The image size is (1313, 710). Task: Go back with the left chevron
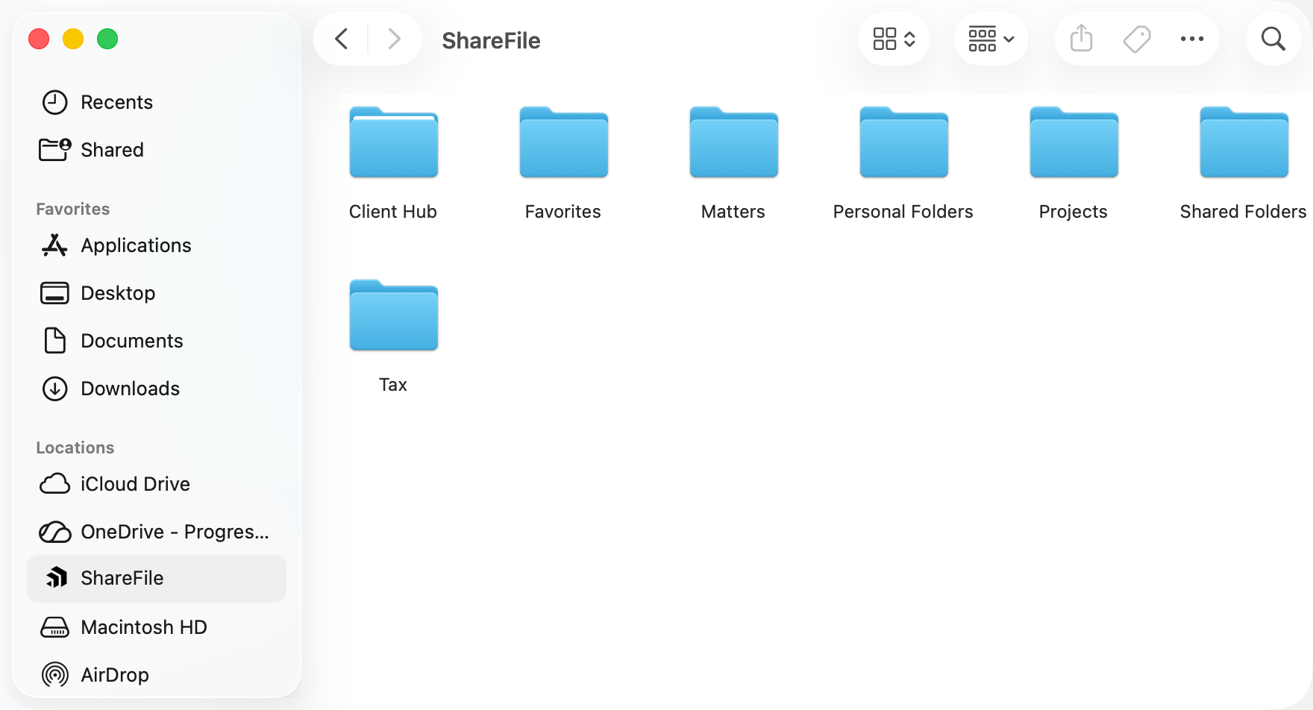pos(342,39)
